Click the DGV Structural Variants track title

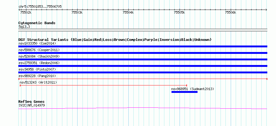[115, 40]
